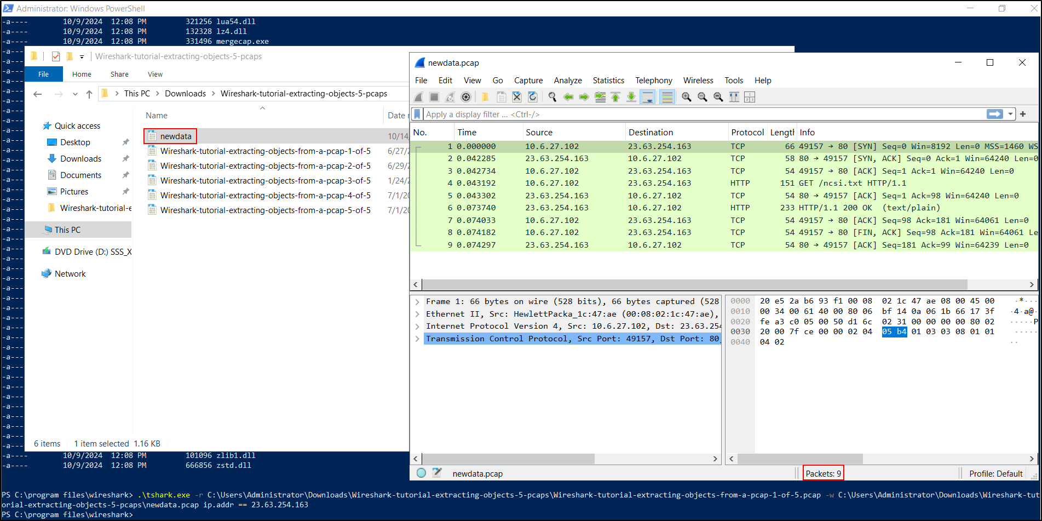Open the Home ribbon tab in Explorer
Screen dimensions: 1042x521
(x=82, y=74)
